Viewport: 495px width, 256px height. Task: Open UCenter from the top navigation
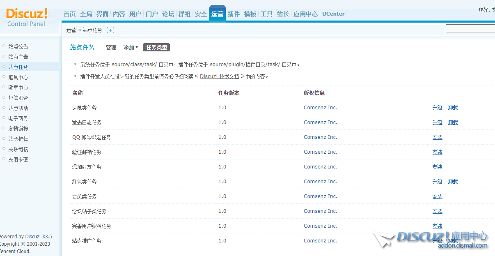pyautogui.click(x=333, y=14)
